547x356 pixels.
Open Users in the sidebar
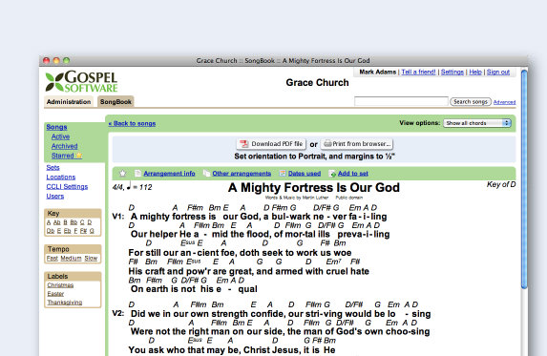point(55,196)
